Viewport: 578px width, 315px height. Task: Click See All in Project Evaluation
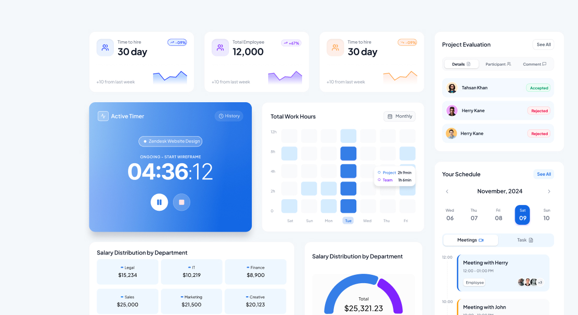click(544, 44)
